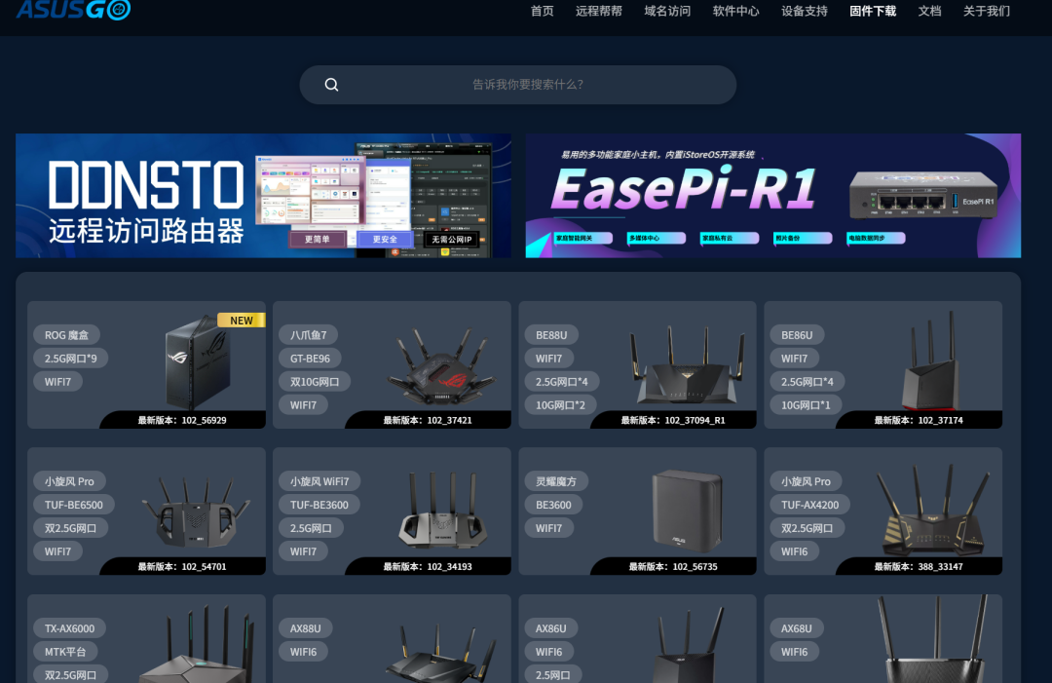Click the BE88U tag
This screenshot has width=1052, height=683.
coord(551,335)
